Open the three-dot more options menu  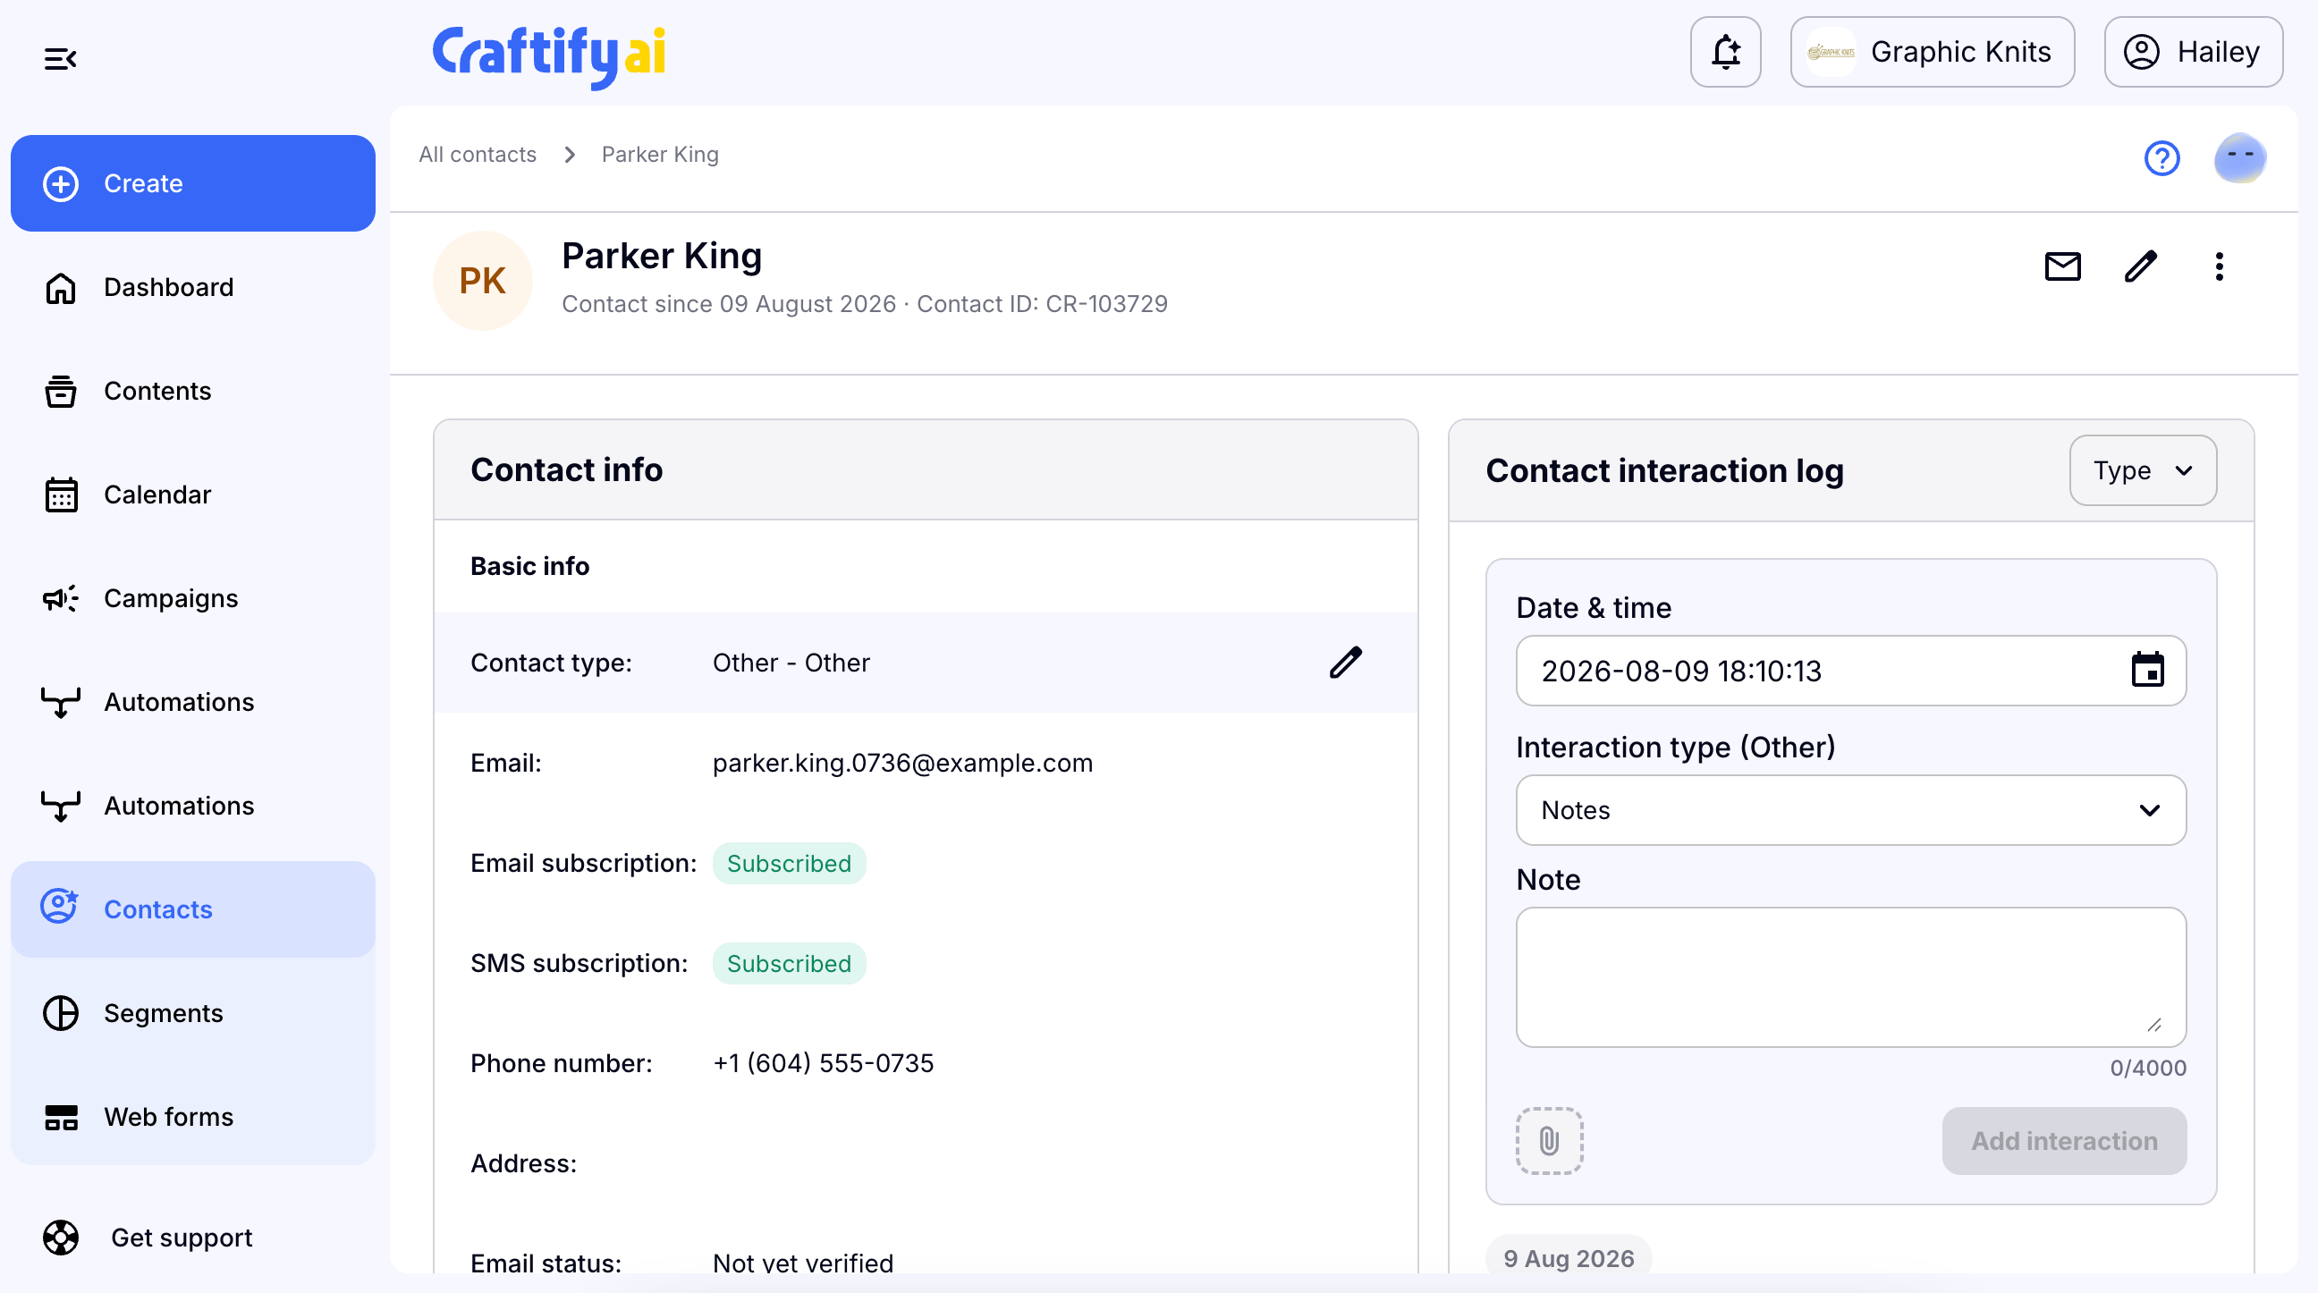2219,266
